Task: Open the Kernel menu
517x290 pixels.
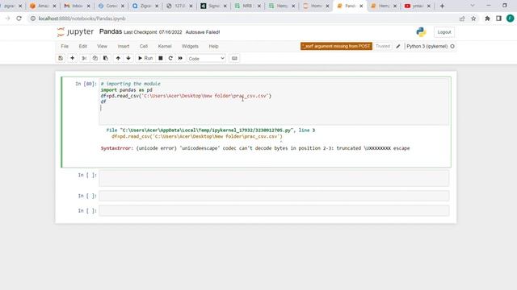Action: [x=165, y=47]
